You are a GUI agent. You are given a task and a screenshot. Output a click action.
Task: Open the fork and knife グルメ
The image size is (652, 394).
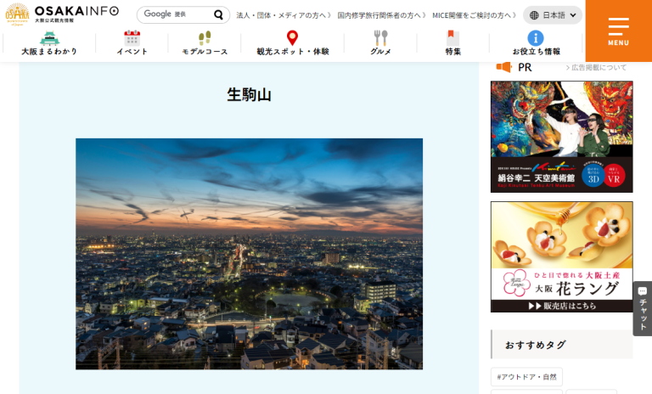[x=380, y=43]
